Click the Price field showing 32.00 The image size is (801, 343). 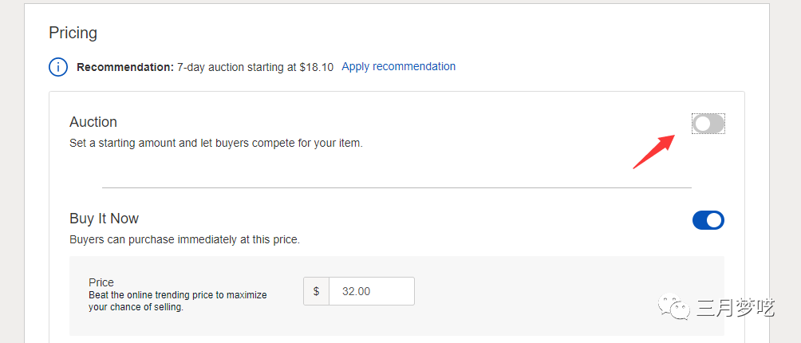371,291
